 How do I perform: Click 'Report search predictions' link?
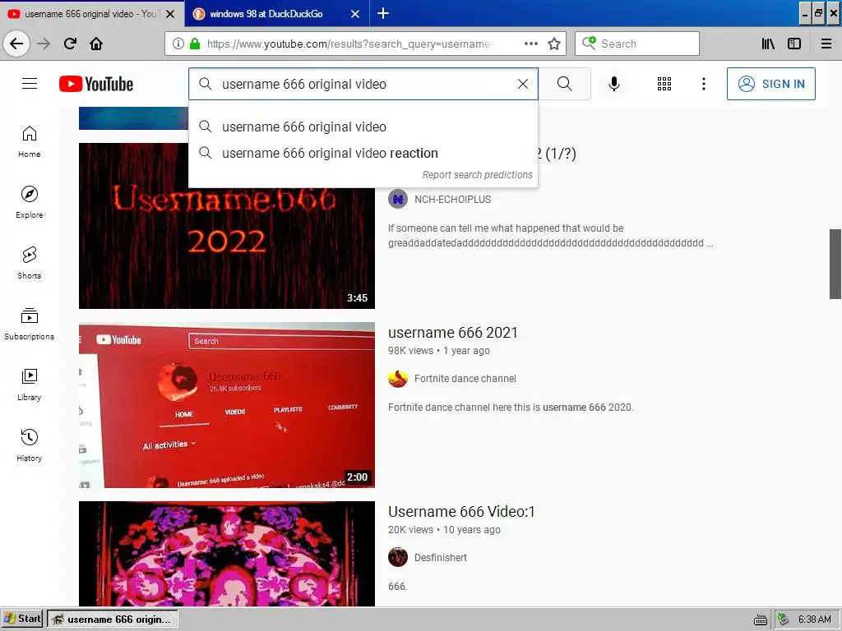point(477,175)
